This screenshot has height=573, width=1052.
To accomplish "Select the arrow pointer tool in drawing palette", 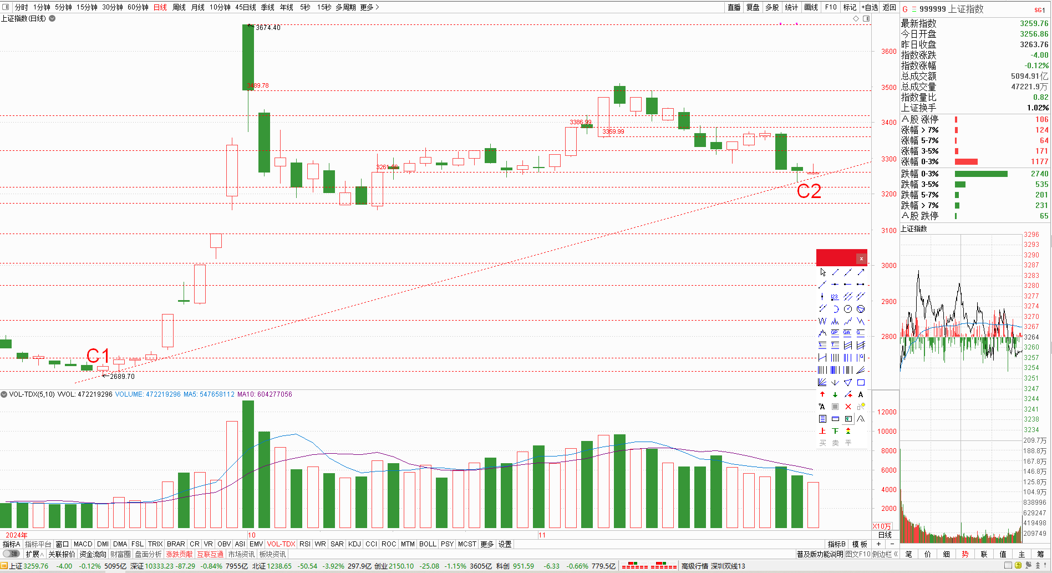I will click(822, 272).
